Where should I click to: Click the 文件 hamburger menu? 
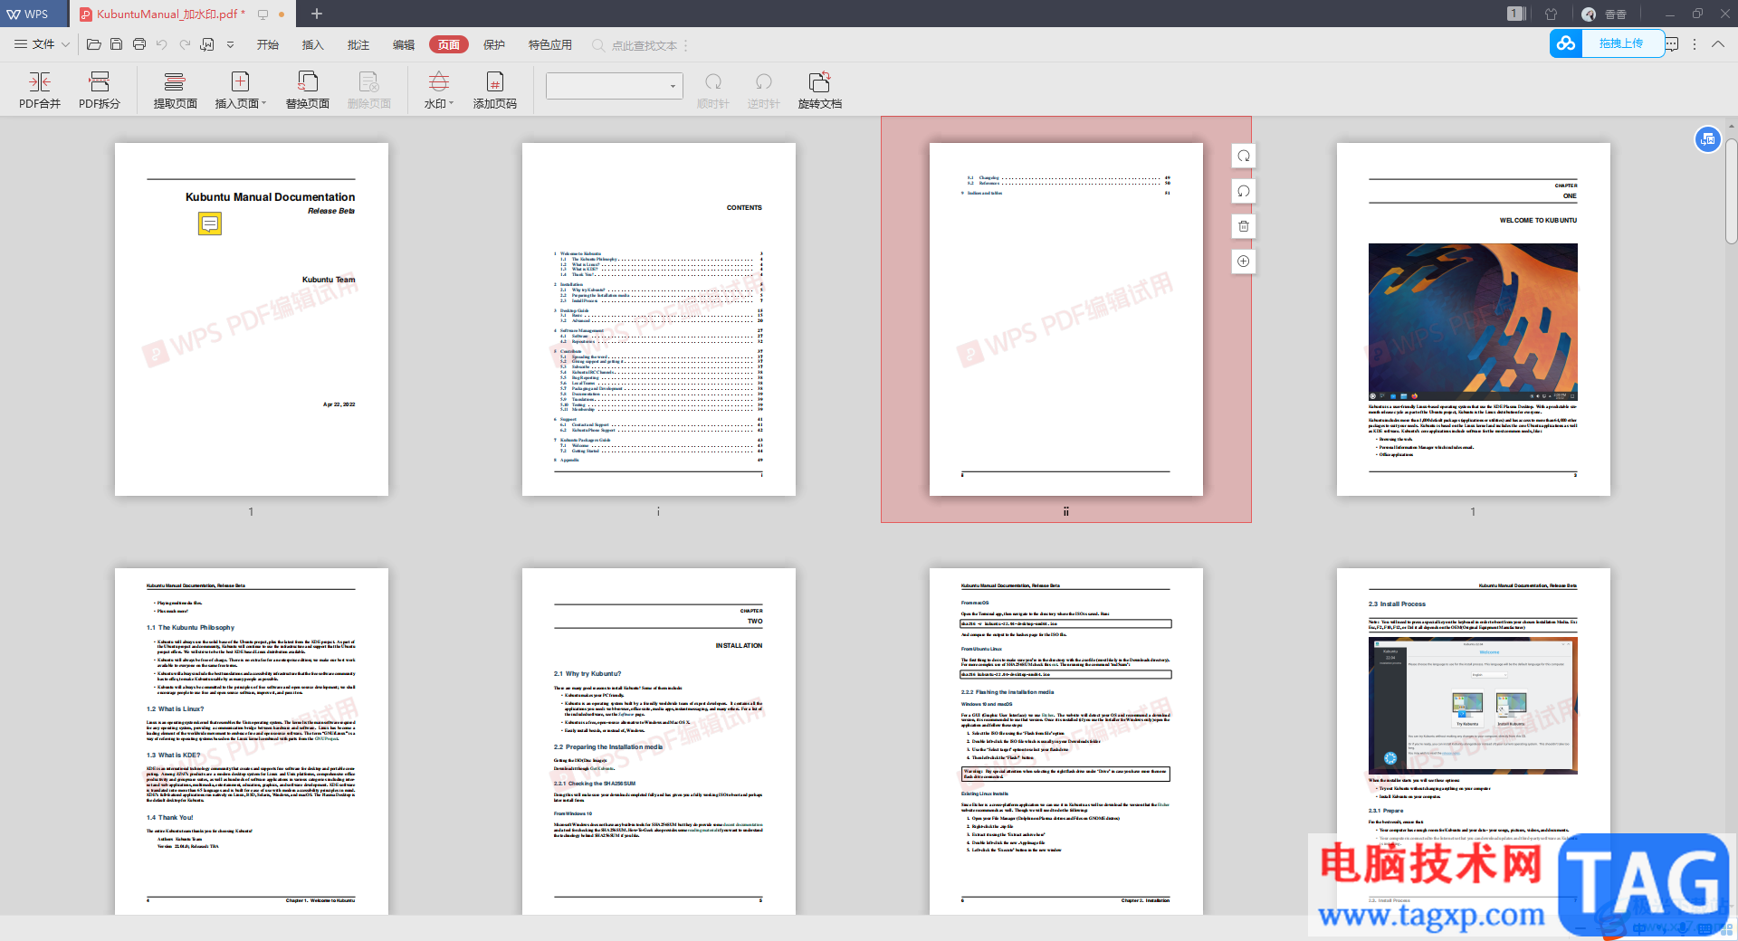pos(34,44)
